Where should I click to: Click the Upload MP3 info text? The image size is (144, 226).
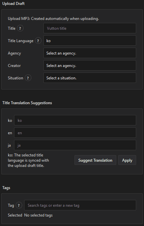click(x=53, y=19)
